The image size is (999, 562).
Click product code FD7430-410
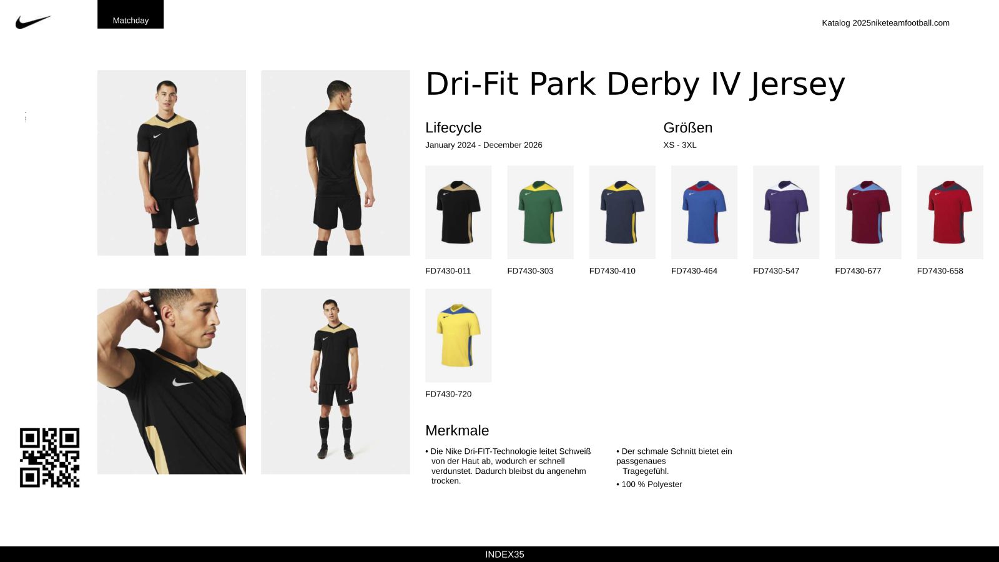coord(613,271)
